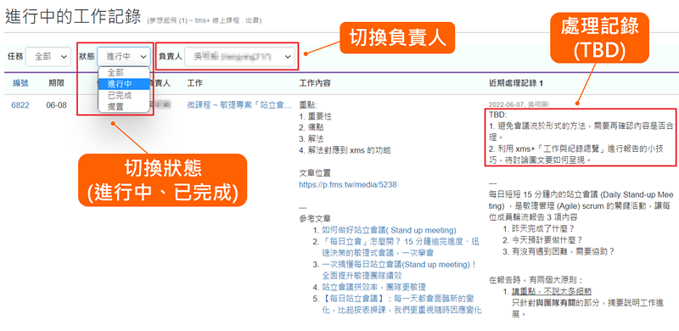
Task: Open 微課程 ~ 敏捷專案「站立會... task link
Action: [239, 105]
